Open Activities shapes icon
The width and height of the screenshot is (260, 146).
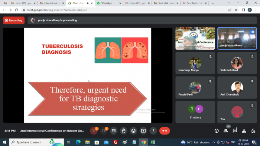244,131
